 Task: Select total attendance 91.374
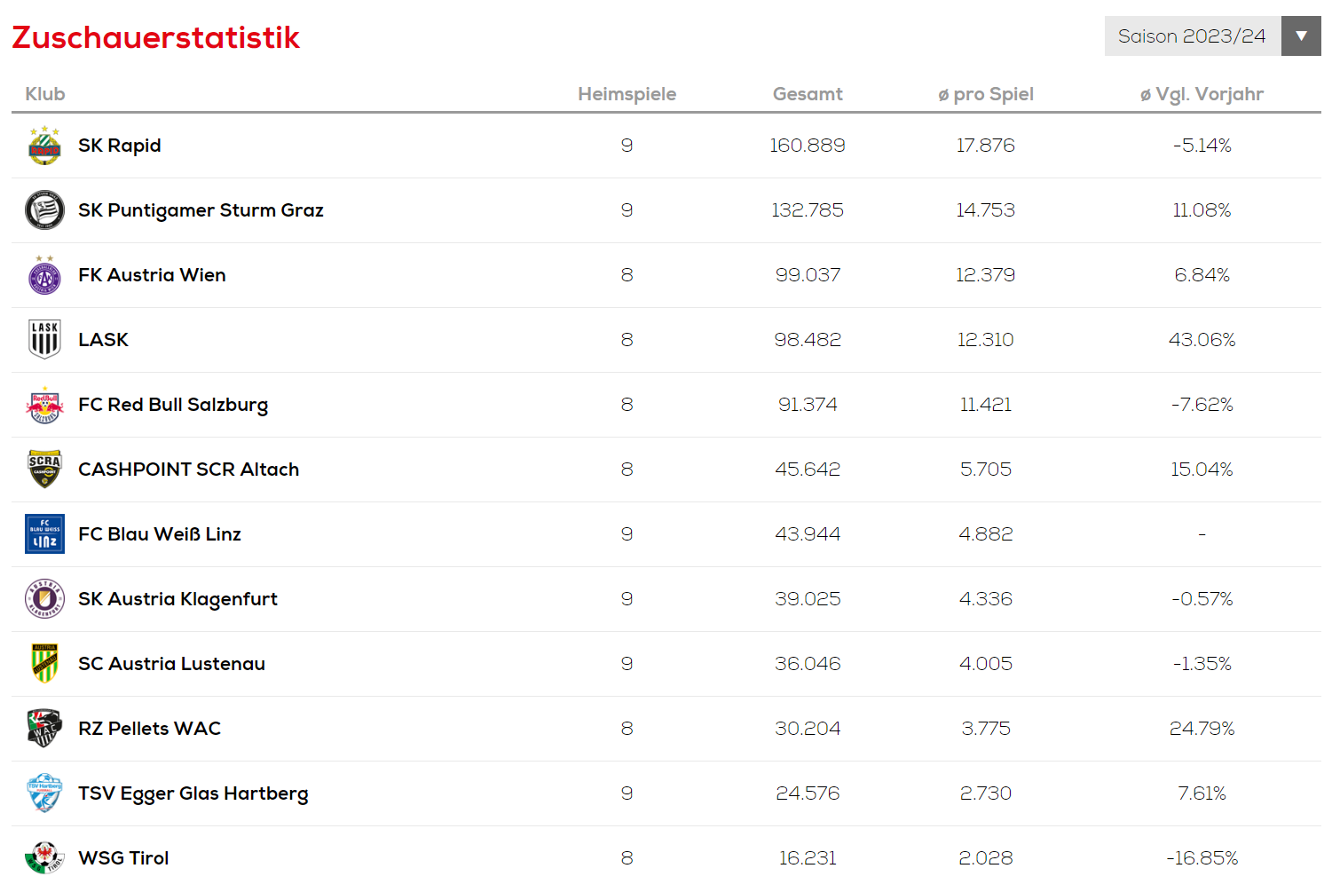point(808,405)
